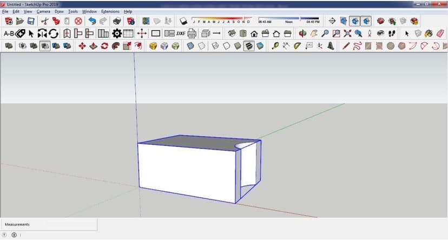Click the Zoom Extents icon

coord(347,34)
